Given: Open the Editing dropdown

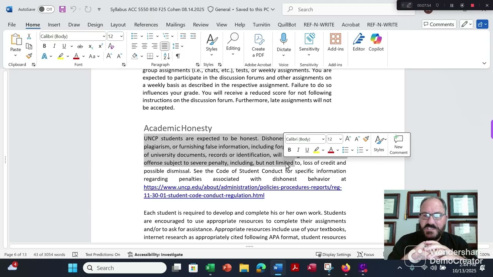Looking at the screenshot, I should [x=233, y=45].
